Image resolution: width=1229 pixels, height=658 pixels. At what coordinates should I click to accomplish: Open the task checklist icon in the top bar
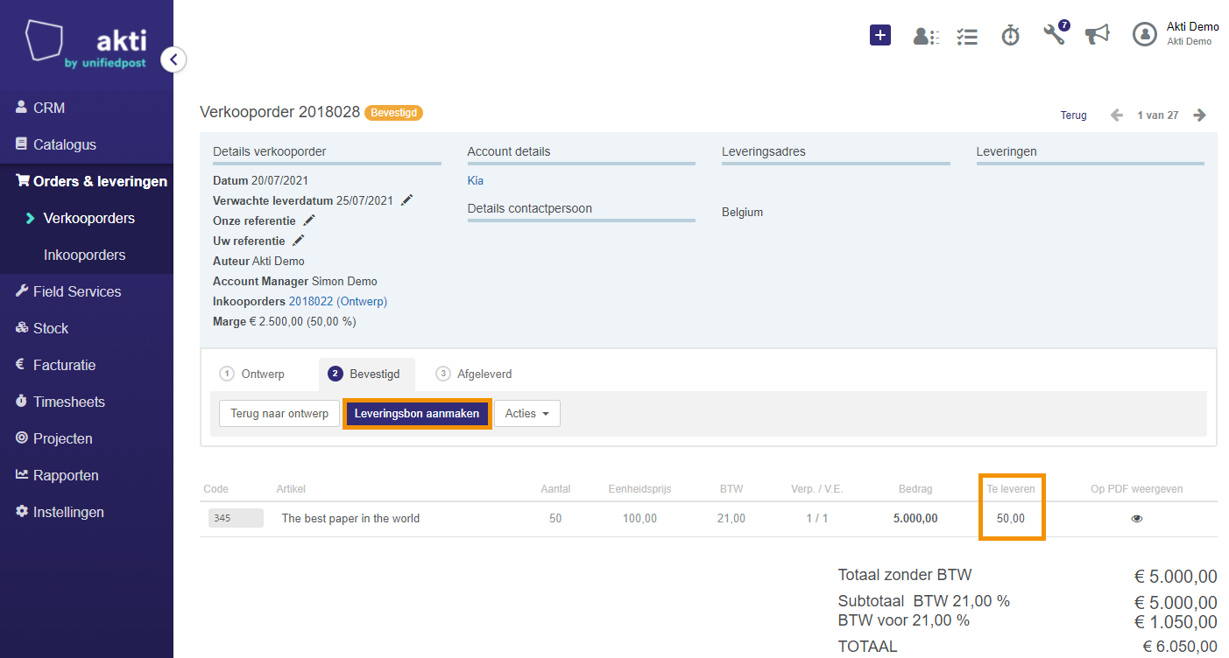[x=967, y=36]
